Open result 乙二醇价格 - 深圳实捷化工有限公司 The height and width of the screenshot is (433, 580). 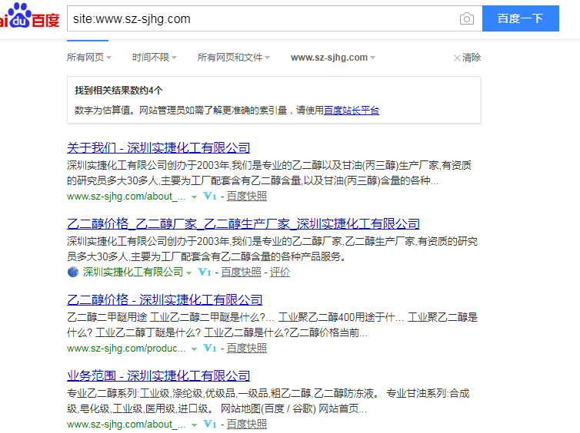(165, 300)
